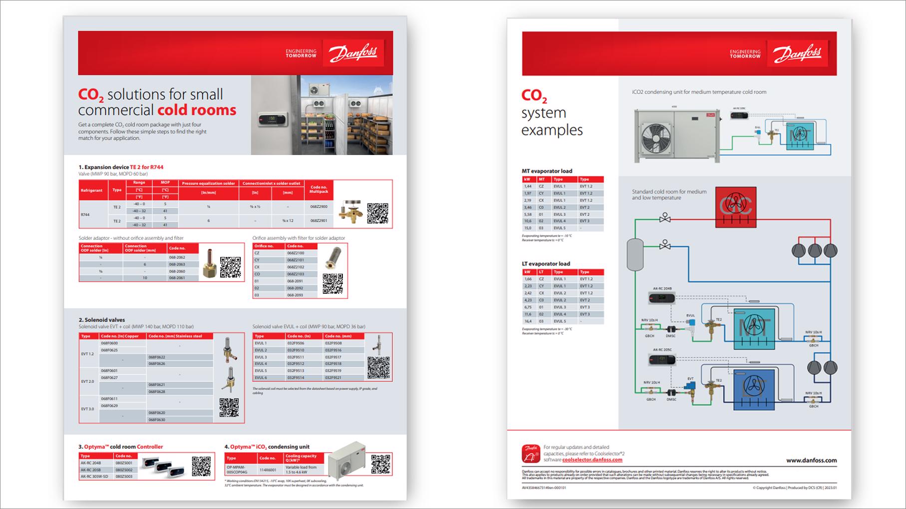Click the "4. Optyma iCO2 condensing unit" heading
Viewport: 906px width, 509px height.
pyautogui.click(x=267, y=447)
